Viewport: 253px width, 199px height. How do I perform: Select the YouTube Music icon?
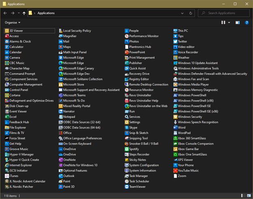[x=176, y=171]
